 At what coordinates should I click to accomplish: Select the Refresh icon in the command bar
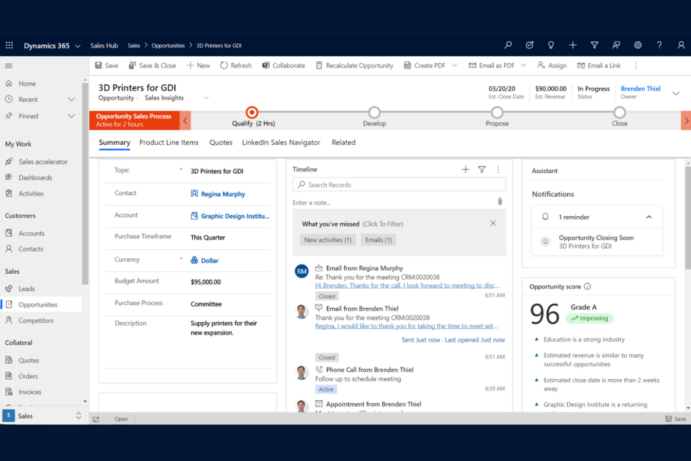click(x=223, y=65)
